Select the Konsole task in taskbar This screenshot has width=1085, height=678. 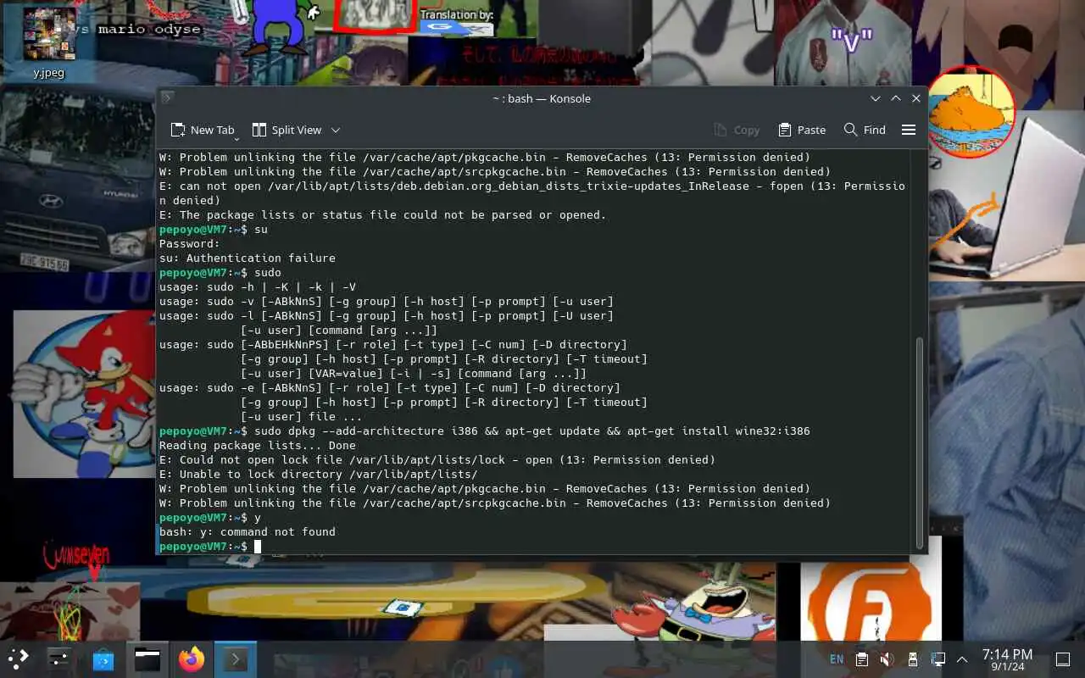coord(236,659)
